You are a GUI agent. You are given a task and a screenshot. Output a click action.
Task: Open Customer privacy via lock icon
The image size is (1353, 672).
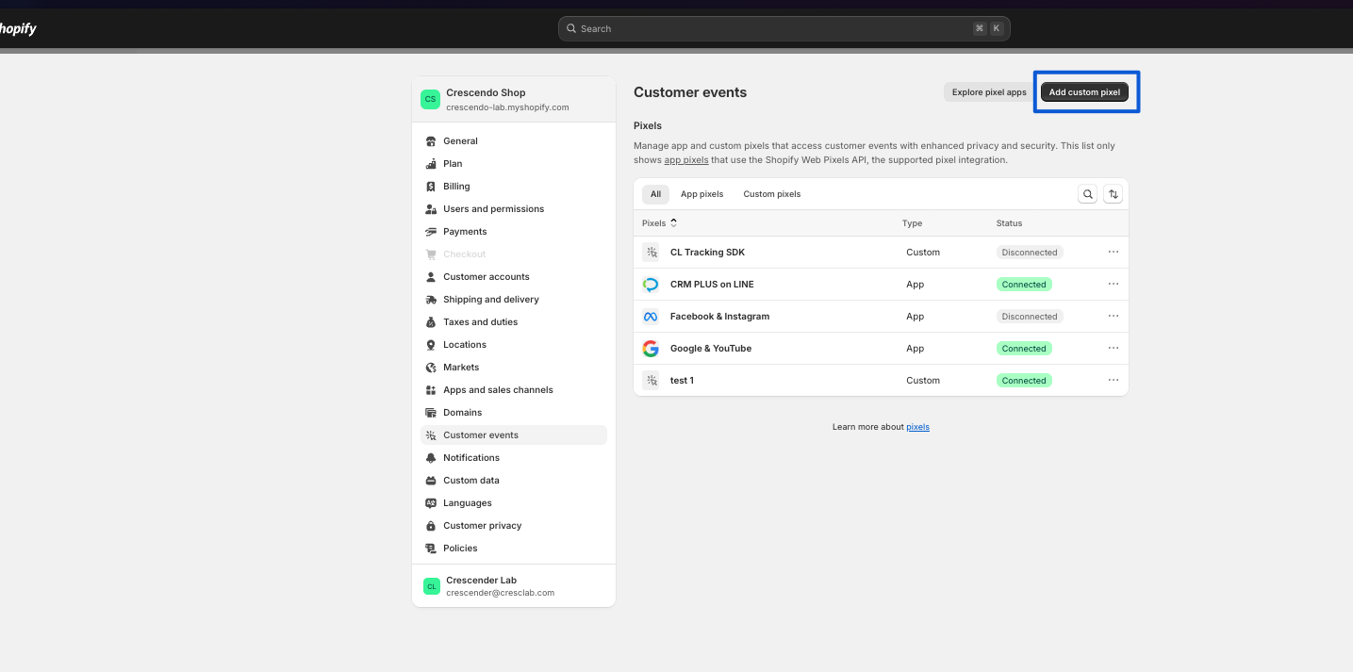click(x=431, y=526)
